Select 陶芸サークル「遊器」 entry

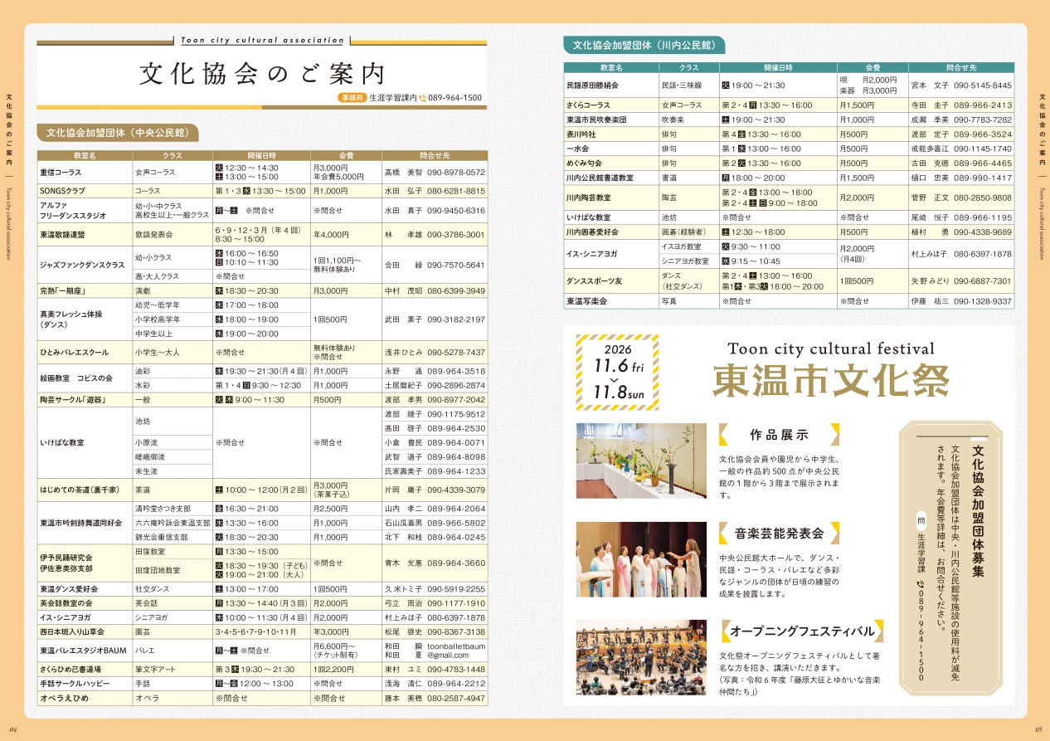point(75,400)
